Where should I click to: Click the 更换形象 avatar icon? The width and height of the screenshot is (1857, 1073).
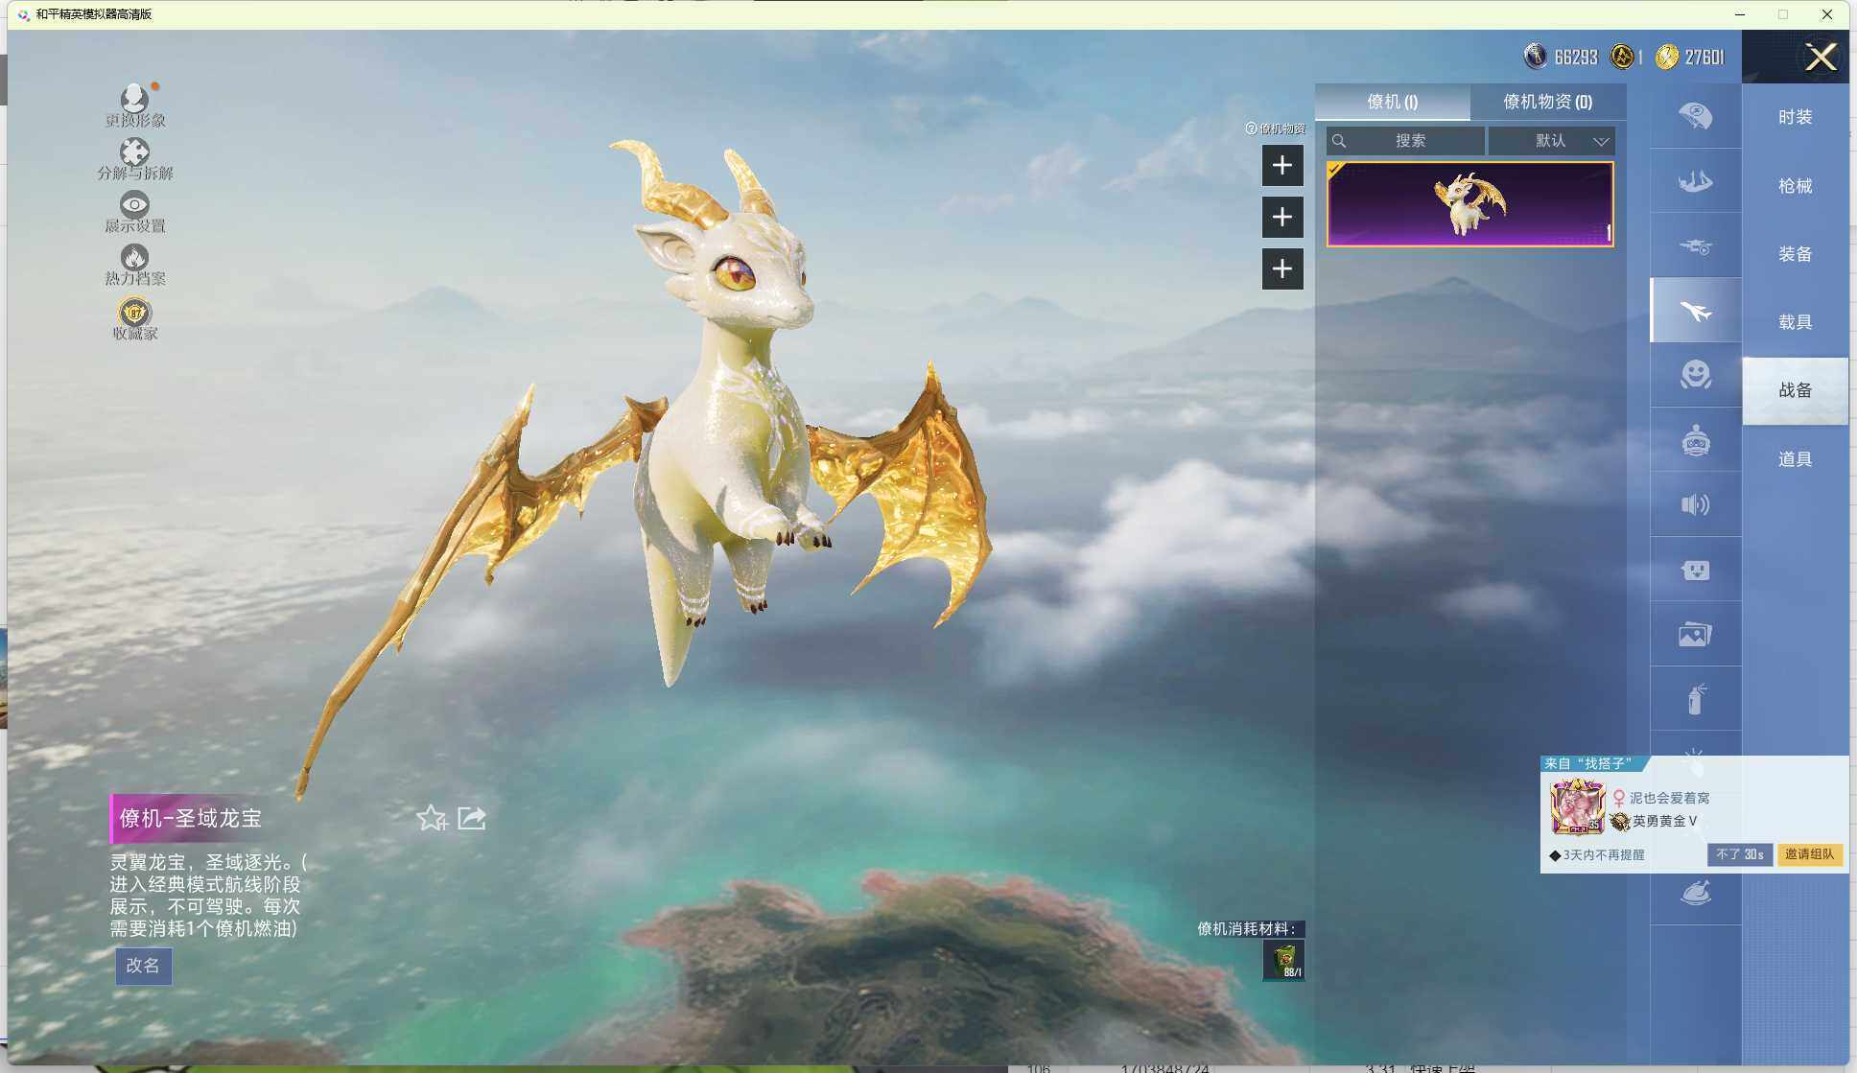tap(134, 98)
